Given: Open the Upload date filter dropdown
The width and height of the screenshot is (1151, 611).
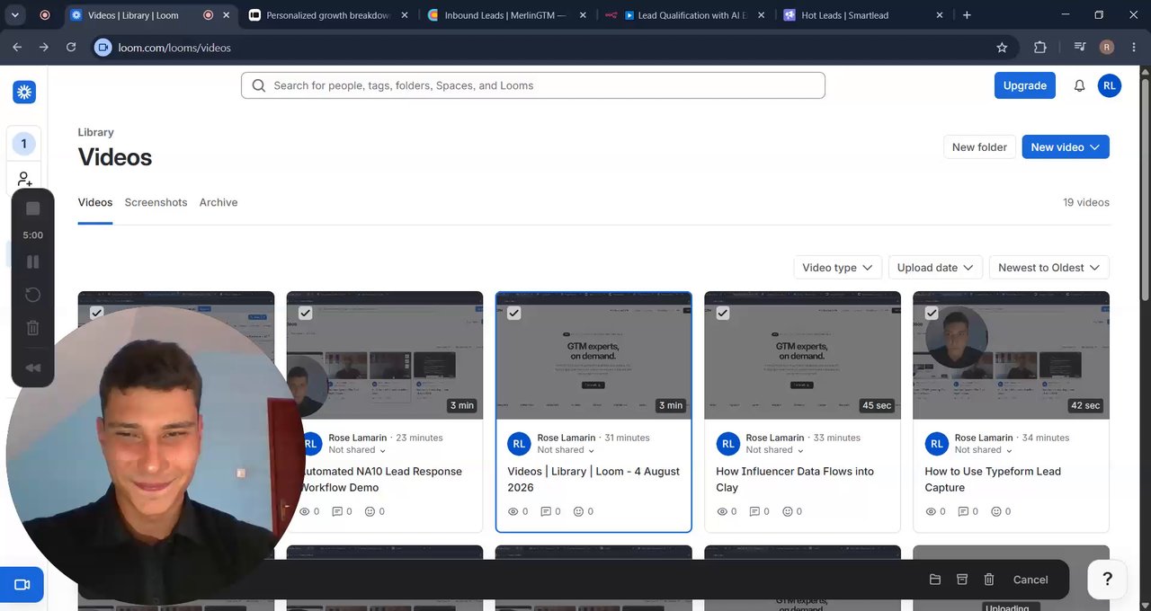Looking at the screenshot, I should (935, 268).
